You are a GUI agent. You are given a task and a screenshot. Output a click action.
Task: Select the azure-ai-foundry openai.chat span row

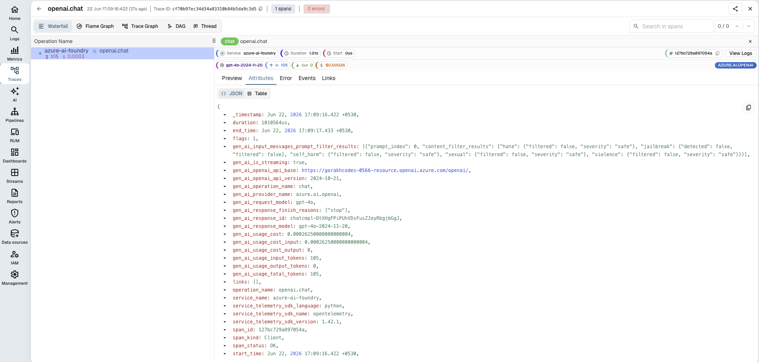(x=123, y=53)
